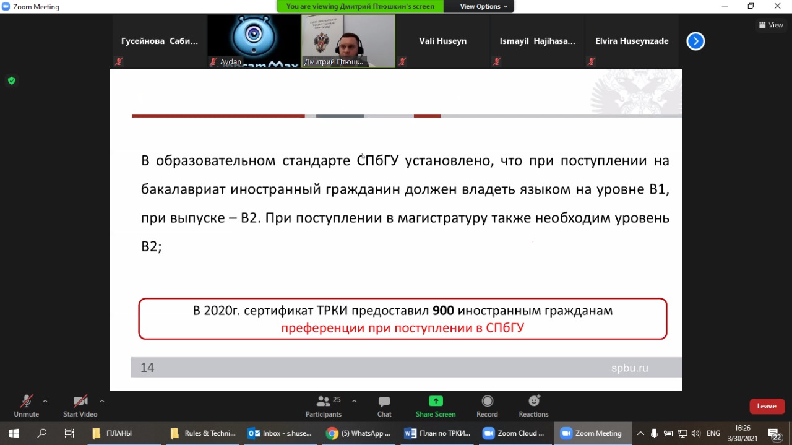Open the network tray icon
This screenshot has width=792, height=445.
[x=682, y=433]
